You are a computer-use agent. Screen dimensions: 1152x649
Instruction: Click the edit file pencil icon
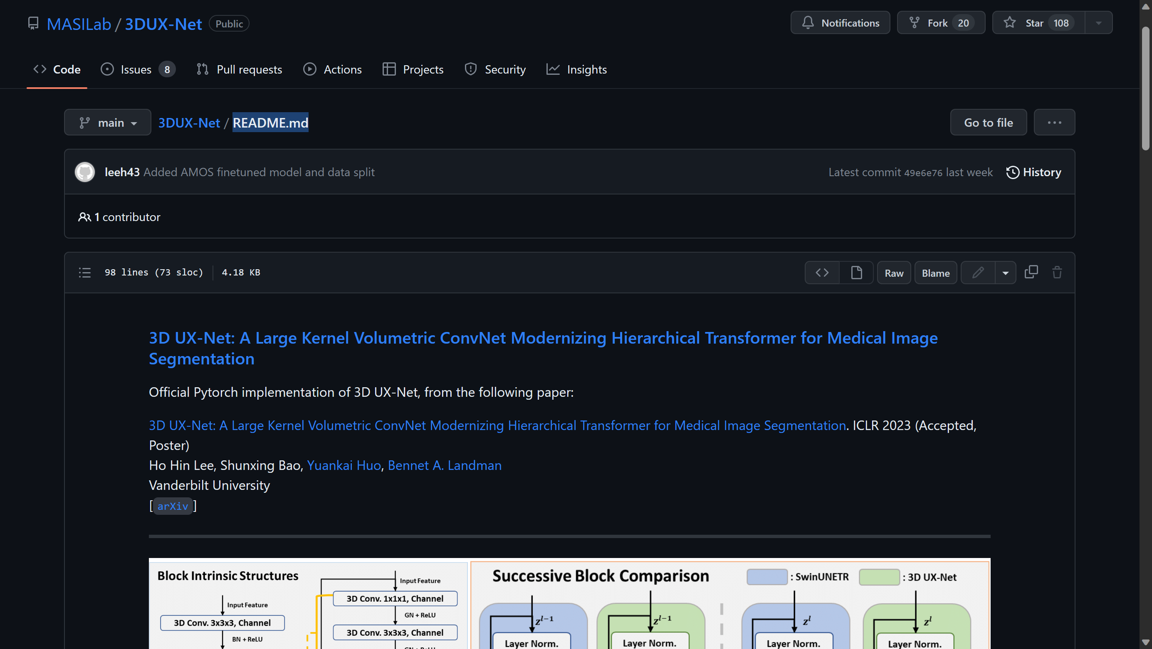(x=978, y=273)
